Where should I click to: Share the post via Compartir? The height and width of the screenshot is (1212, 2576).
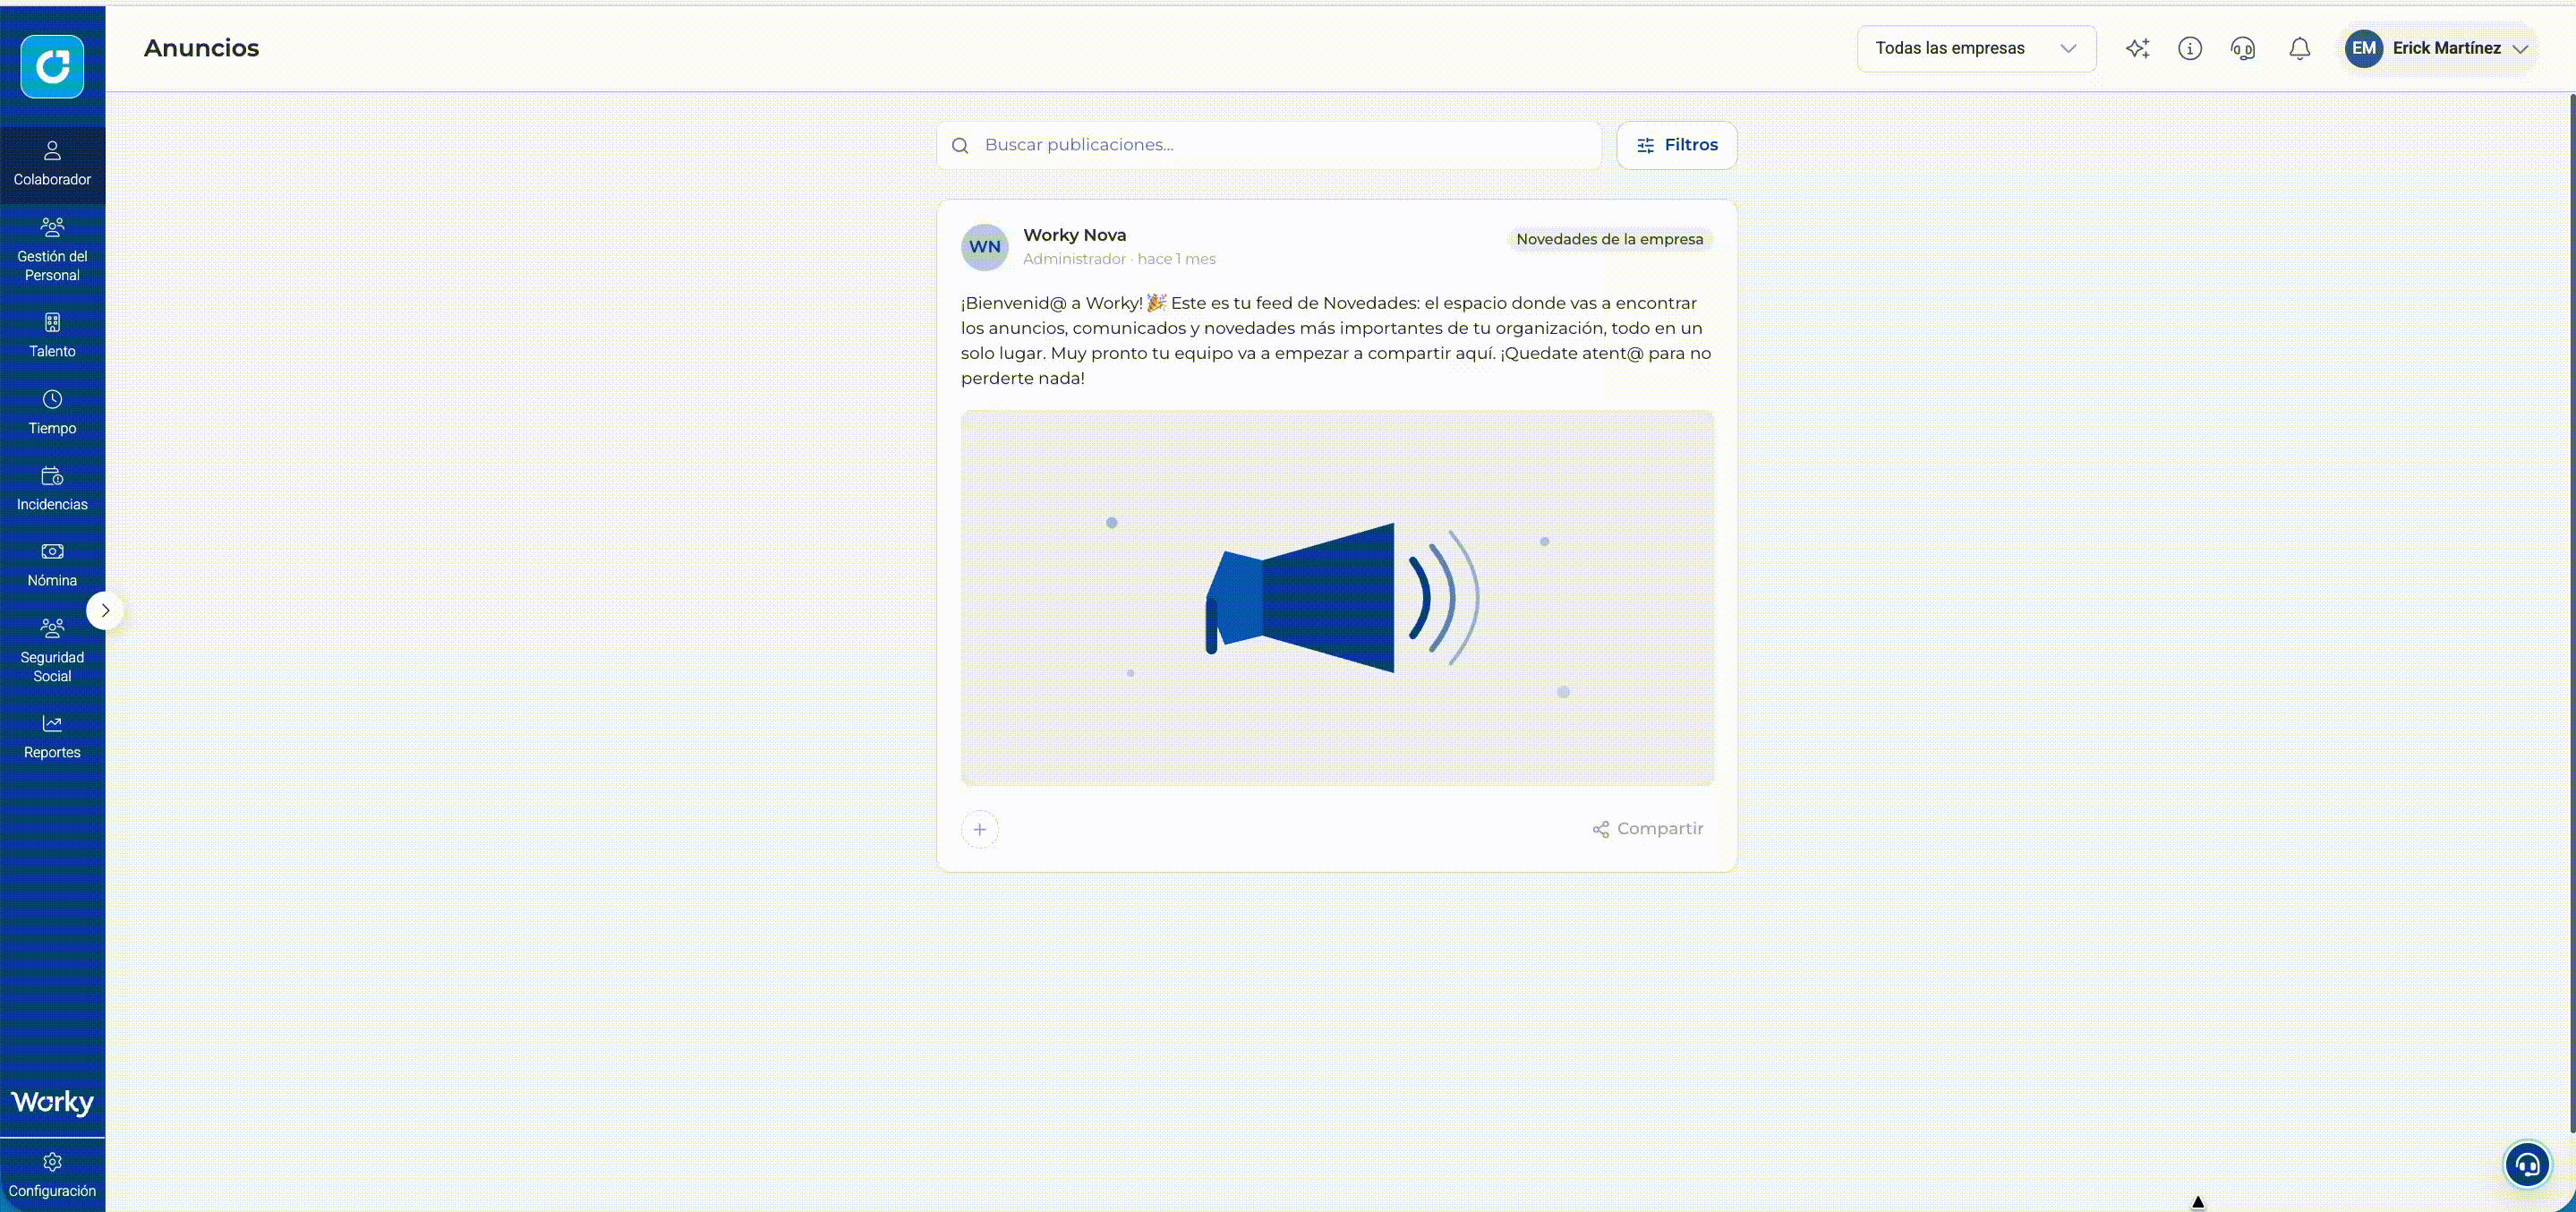[x=1648, y=829]
